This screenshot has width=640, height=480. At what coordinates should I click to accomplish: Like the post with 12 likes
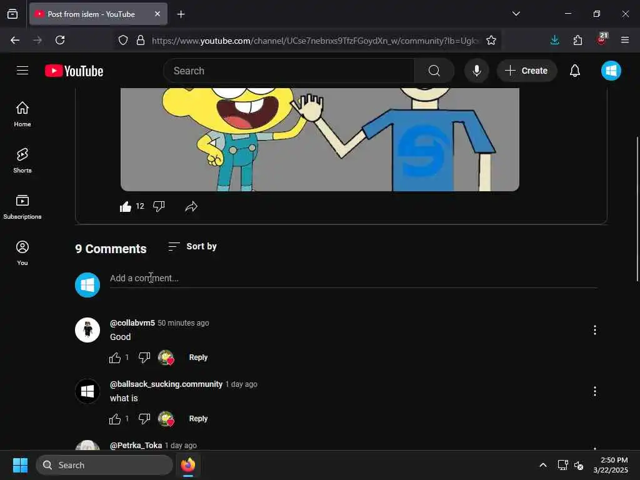click(x=125, y=206)
